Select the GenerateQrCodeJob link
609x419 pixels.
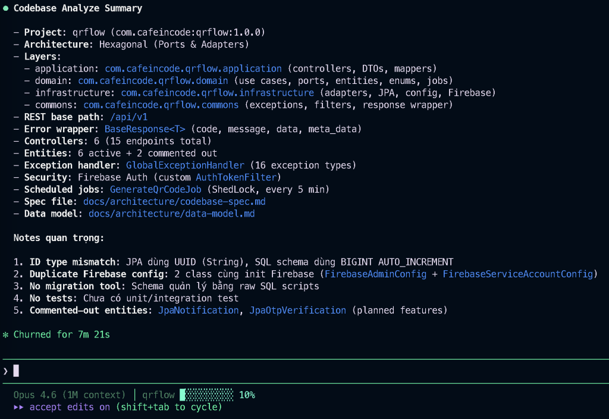click(x=155, y=189)
